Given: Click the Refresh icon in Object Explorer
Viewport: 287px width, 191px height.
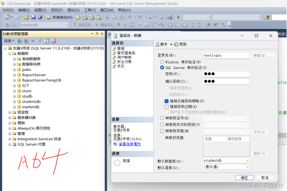Looking at the screenshot, I should pos(46,41).
